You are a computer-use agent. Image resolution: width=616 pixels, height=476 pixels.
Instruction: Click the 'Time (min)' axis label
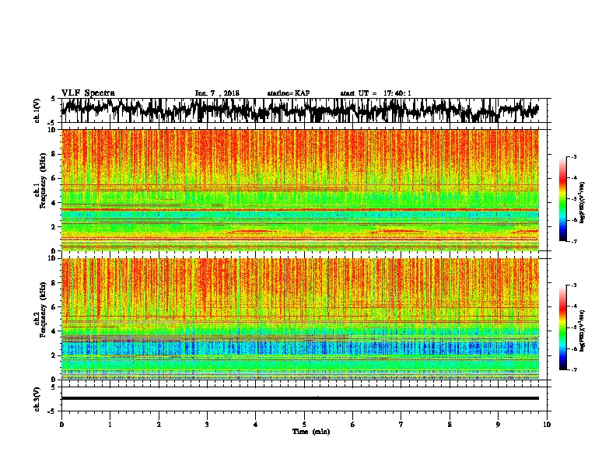click(x=311, y=432)
